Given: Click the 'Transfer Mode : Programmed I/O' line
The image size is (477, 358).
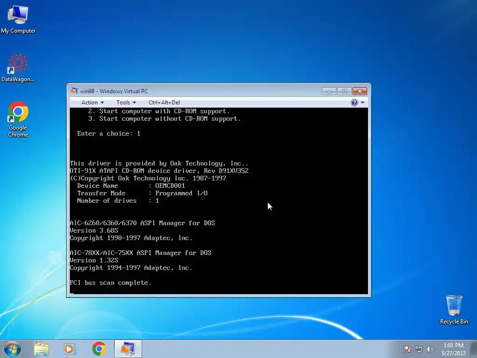Looking at the screenshot, I should [x=142, y=193].
